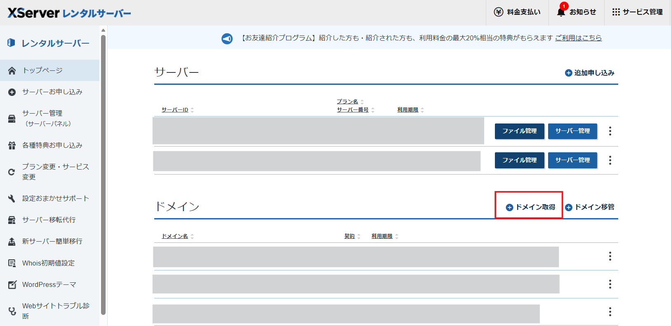This screenshot has height=326, width=671.
Task: Sort domains by ドメイン名 column
Action: coord(178,236)
